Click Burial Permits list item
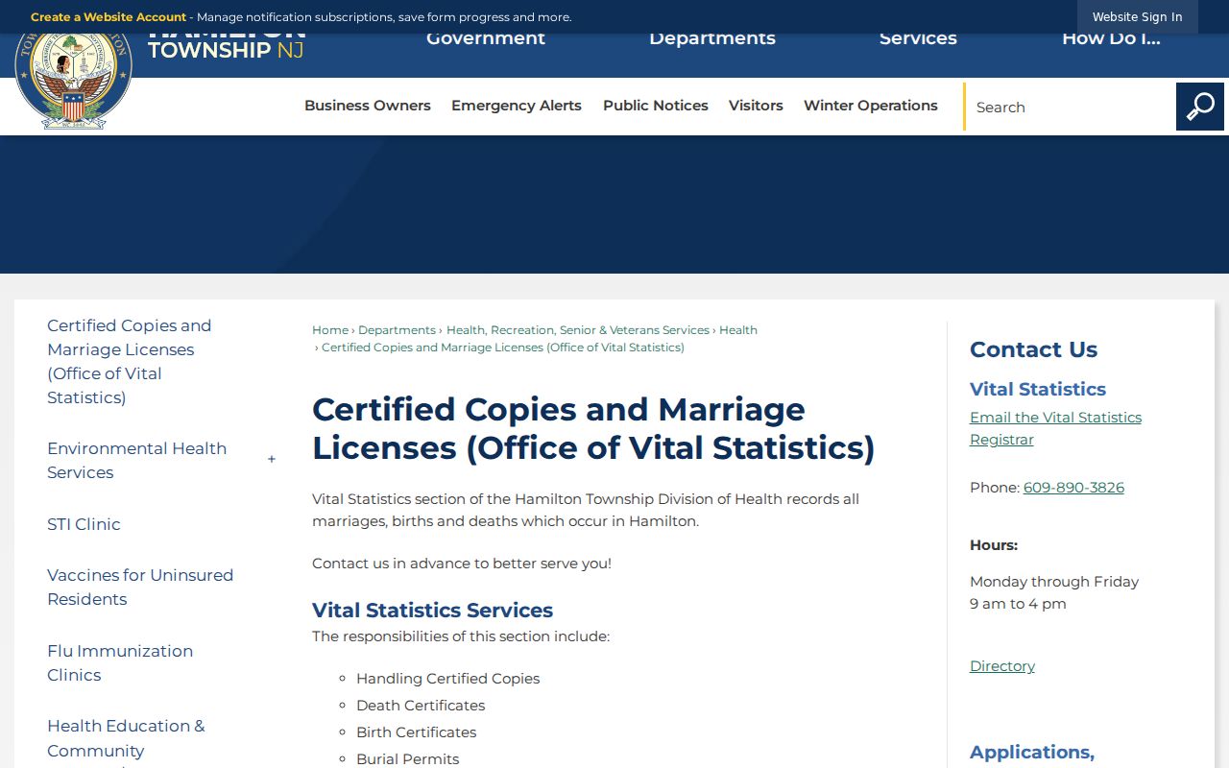This screenshot has height=768, width=1229. (407, 759)
